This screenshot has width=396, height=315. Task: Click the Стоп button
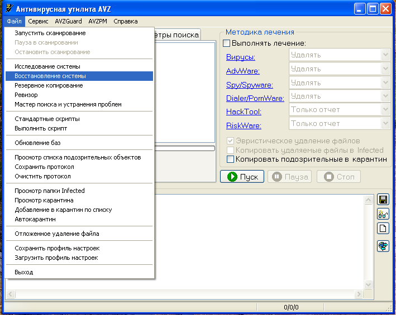[338, 177]
